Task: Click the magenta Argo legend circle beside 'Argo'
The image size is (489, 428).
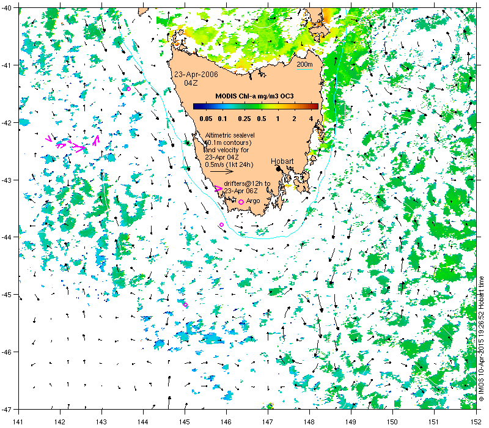Action: [x=241, y=202]
